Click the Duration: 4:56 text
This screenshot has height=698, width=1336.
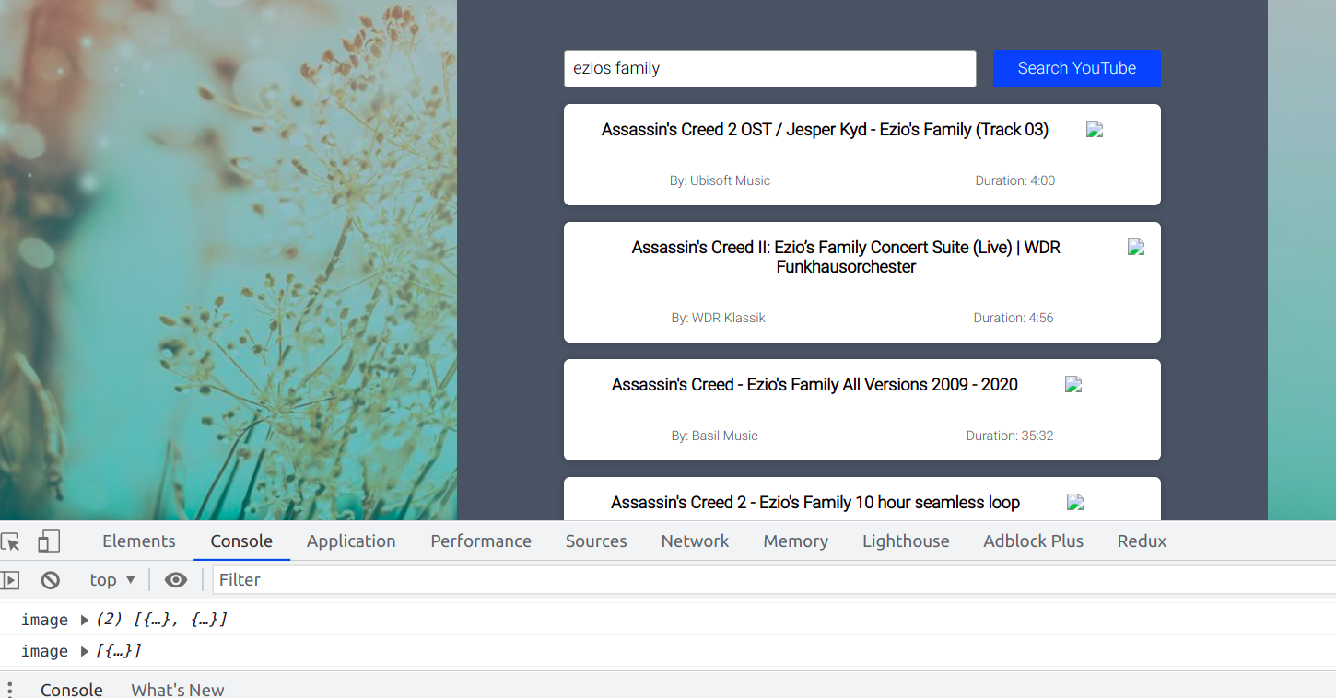click(1014, 318)
